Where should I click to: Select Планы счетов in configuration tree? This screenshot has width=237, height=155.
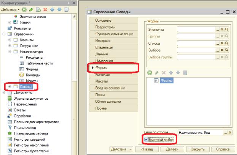tap(25, 128)
